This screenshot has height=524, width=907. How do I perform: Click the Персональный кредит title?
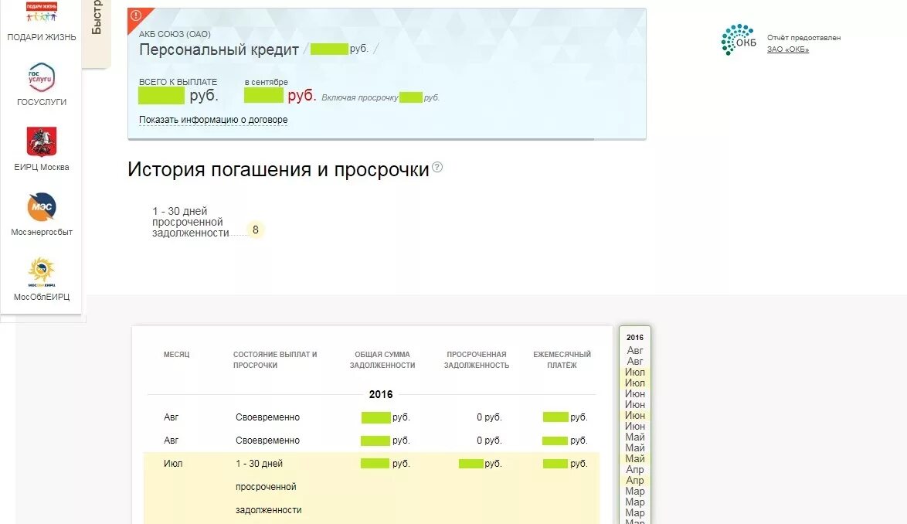coord(219,49)
